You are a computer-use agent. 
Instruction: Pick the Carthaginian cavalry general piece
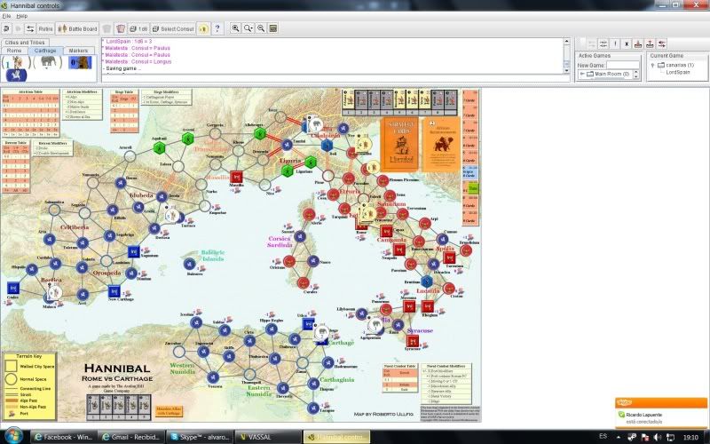pyautogui.click(x=18, y=62)
